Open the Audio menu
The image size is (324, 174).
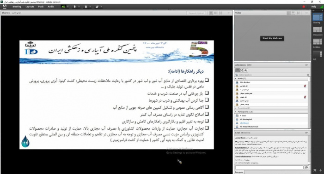click(51, 7)
